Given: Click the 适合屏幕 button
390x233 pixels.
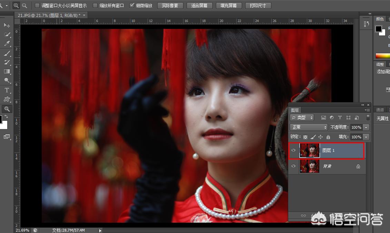Looking at the screenshot, I should tap(199, 6).
